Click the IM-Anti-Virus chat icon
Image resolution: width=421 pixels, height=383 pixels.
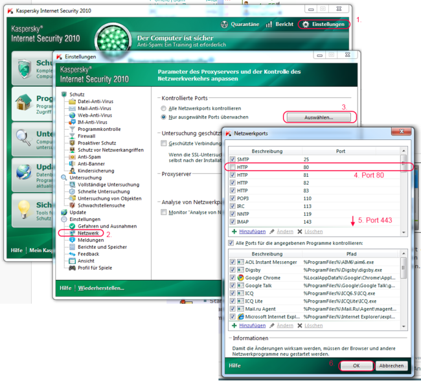(x=72, y=122)
